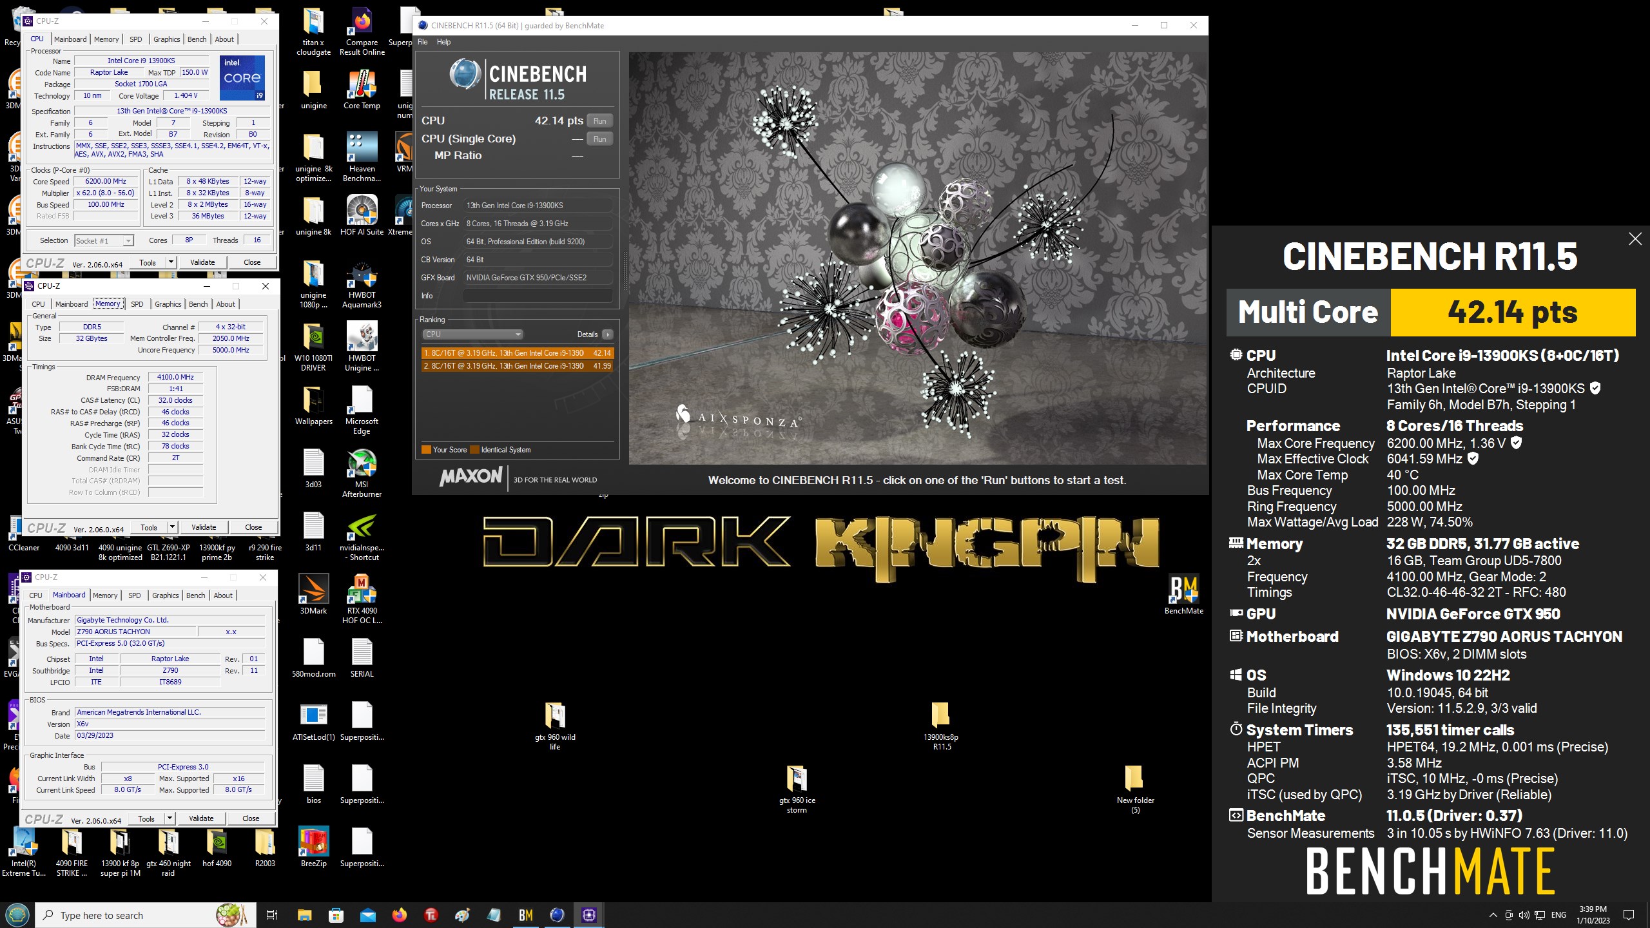Screen dimensions: 1650x928
Task: Click Tools button in CPU-Z CPU window
Action: [148, 262]
